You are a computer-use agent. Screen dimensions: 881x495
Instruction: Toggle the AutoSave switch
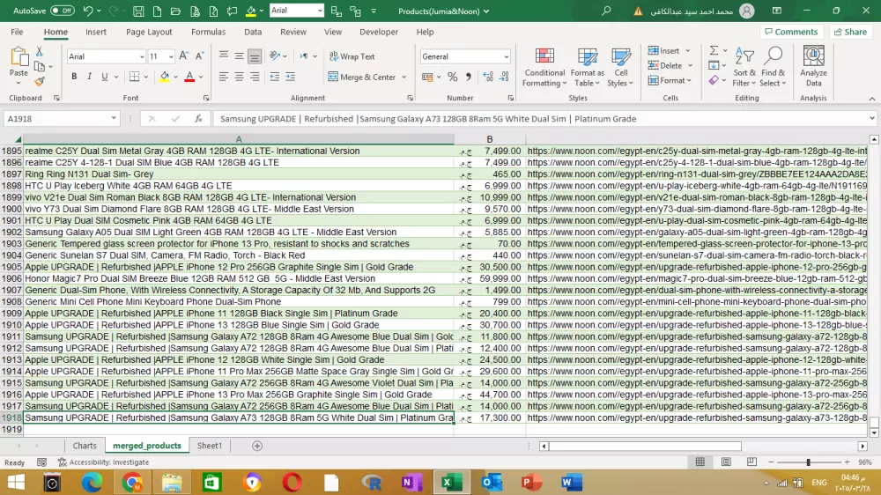tap(62, 11)
